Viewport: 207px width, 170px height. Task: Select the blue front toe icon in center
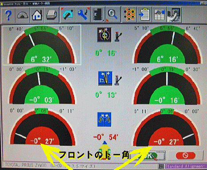104,120
